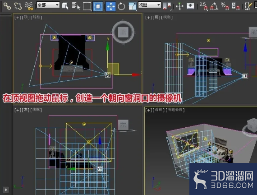Click the ViewCube in the perspective viewport
The width and height of the screenshot is (257, 195).
[252, 125]
